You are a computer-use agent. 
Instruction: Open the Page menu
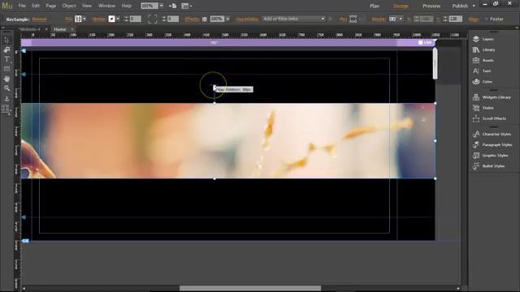tap(50, 6)
